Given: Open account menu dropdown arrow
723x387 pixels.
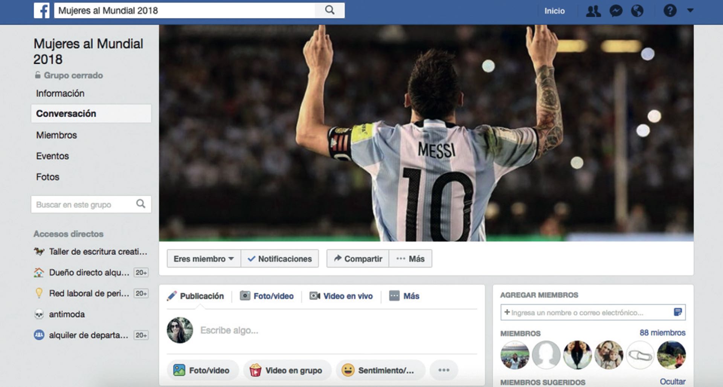Looking at the screenshot, I should click(x=690, y=11).
